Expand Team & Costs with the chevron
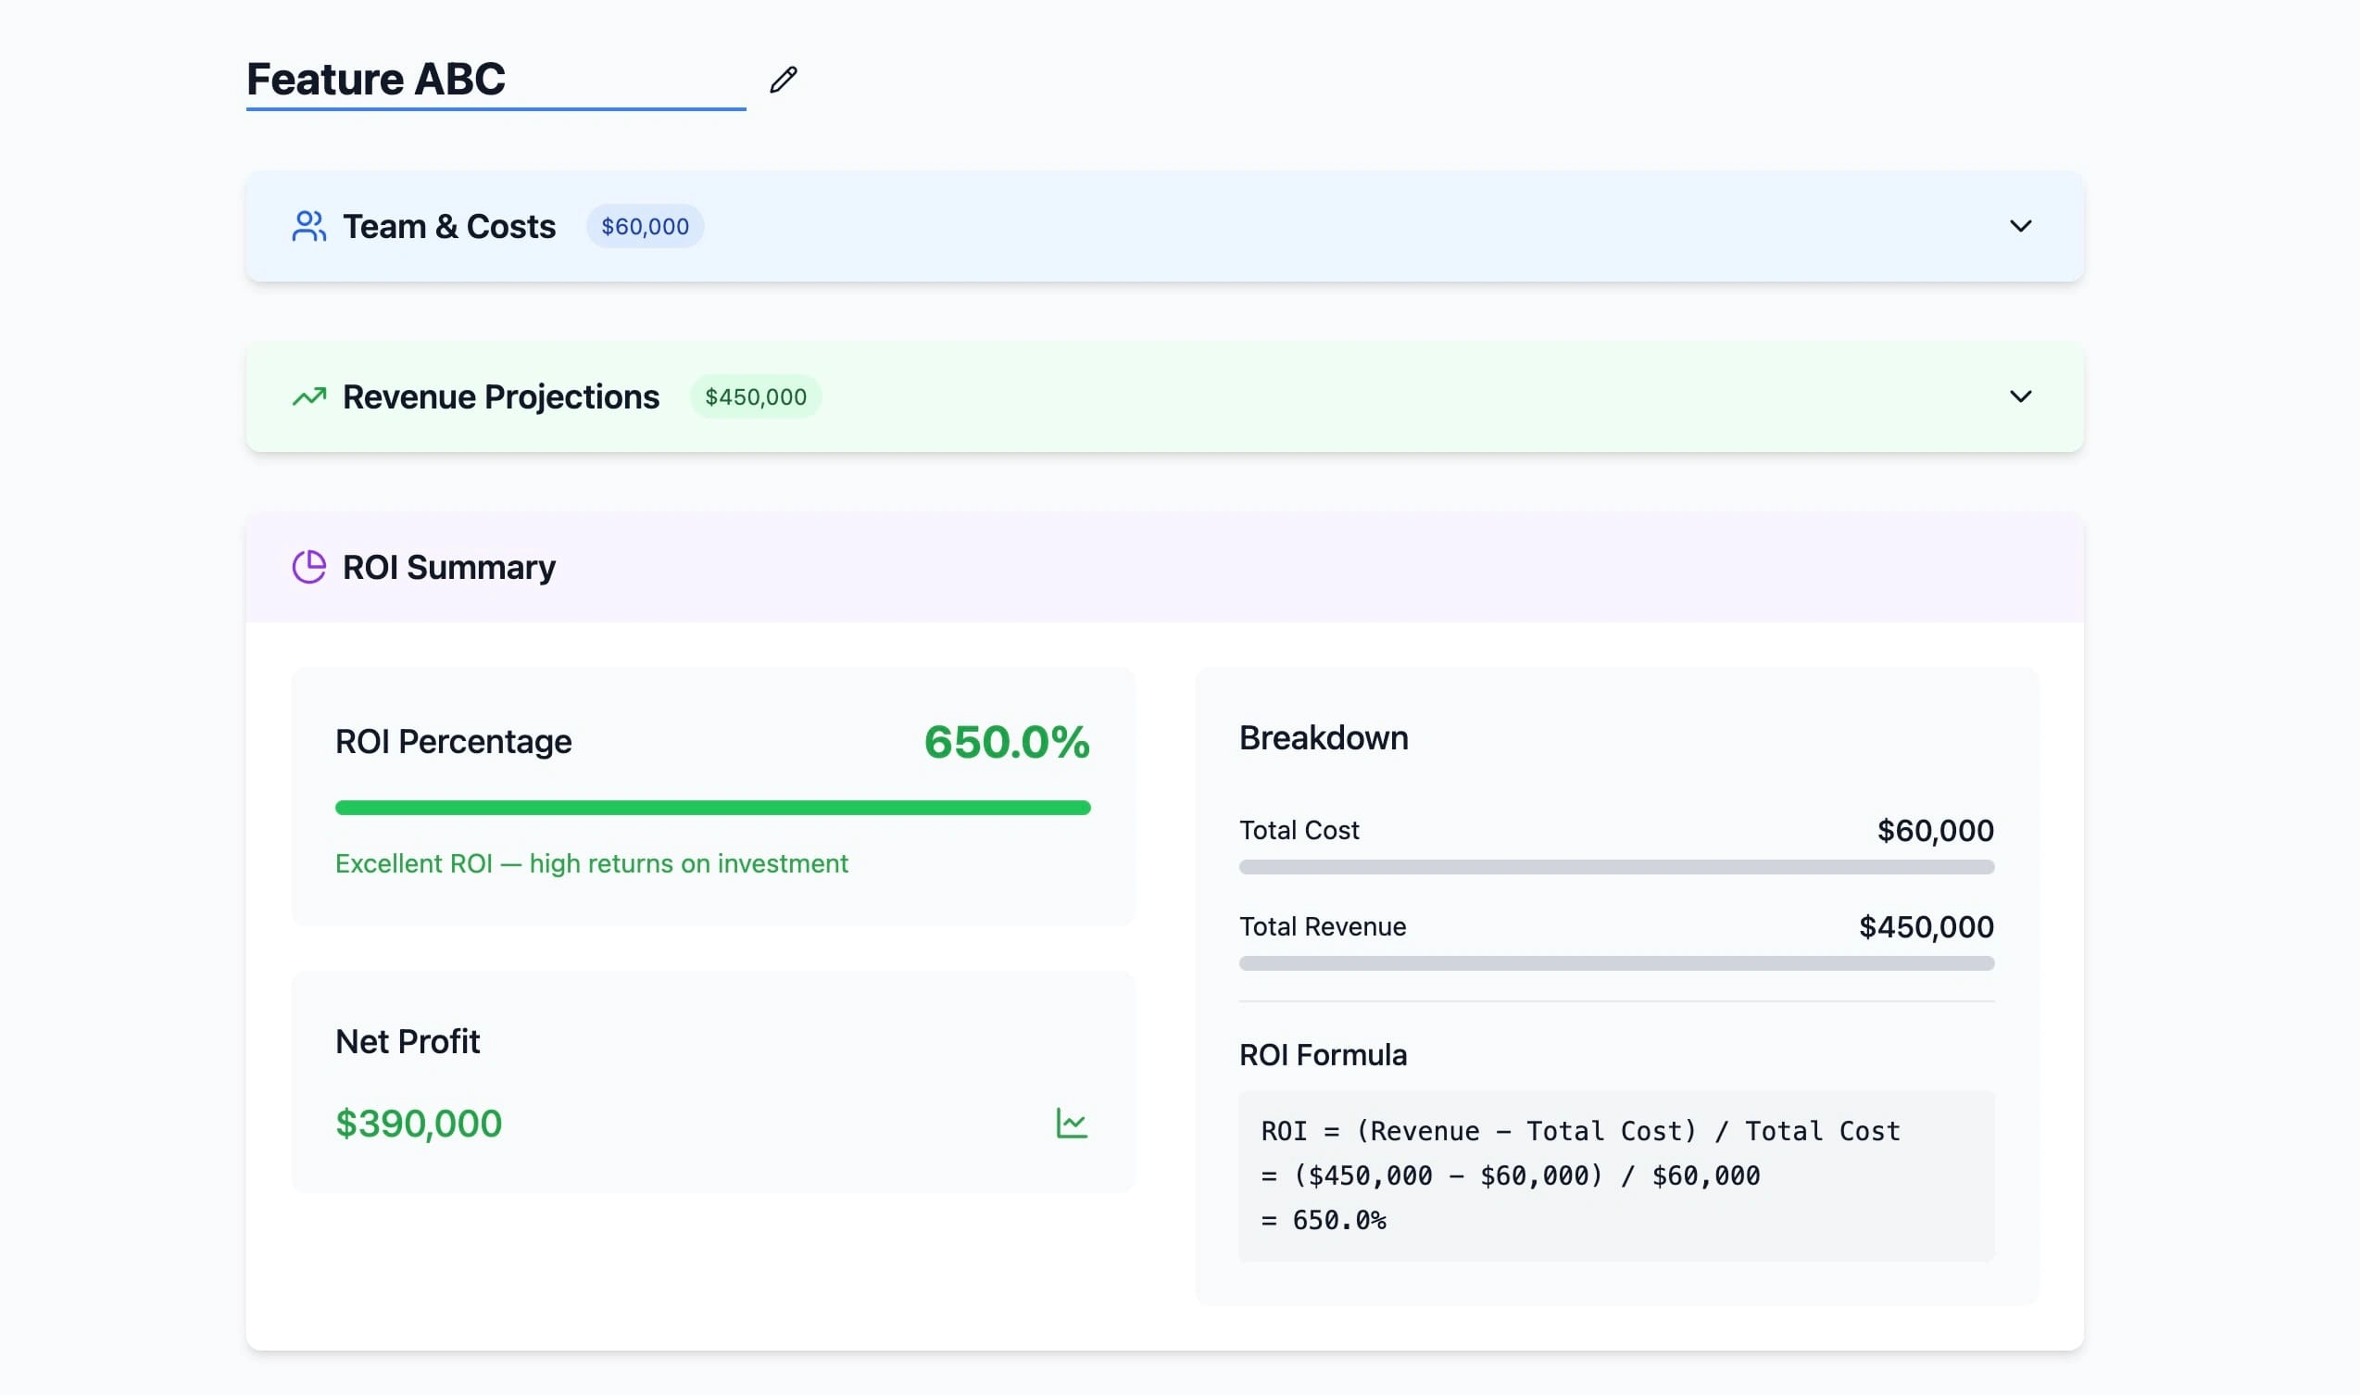This screenshot has height=1395, width=2360. click(x=2020, y=227)
